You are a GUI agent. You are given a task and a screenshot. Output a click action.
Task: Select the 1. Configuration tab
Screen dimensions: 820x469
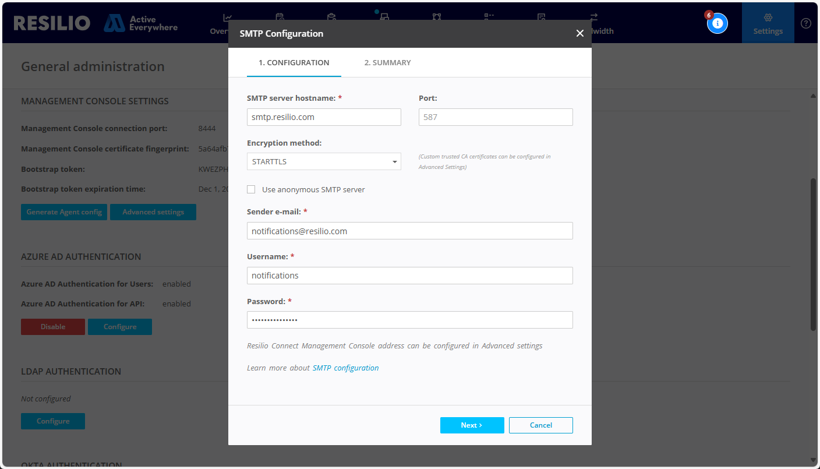(x=294, y=63)
